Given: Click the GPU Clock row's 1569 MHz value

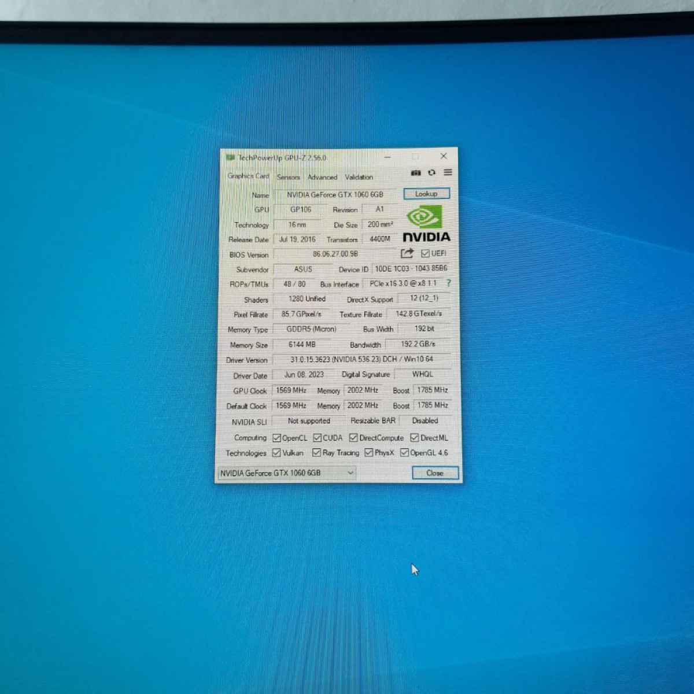Looking at the screenshot, I should (291, 390).
